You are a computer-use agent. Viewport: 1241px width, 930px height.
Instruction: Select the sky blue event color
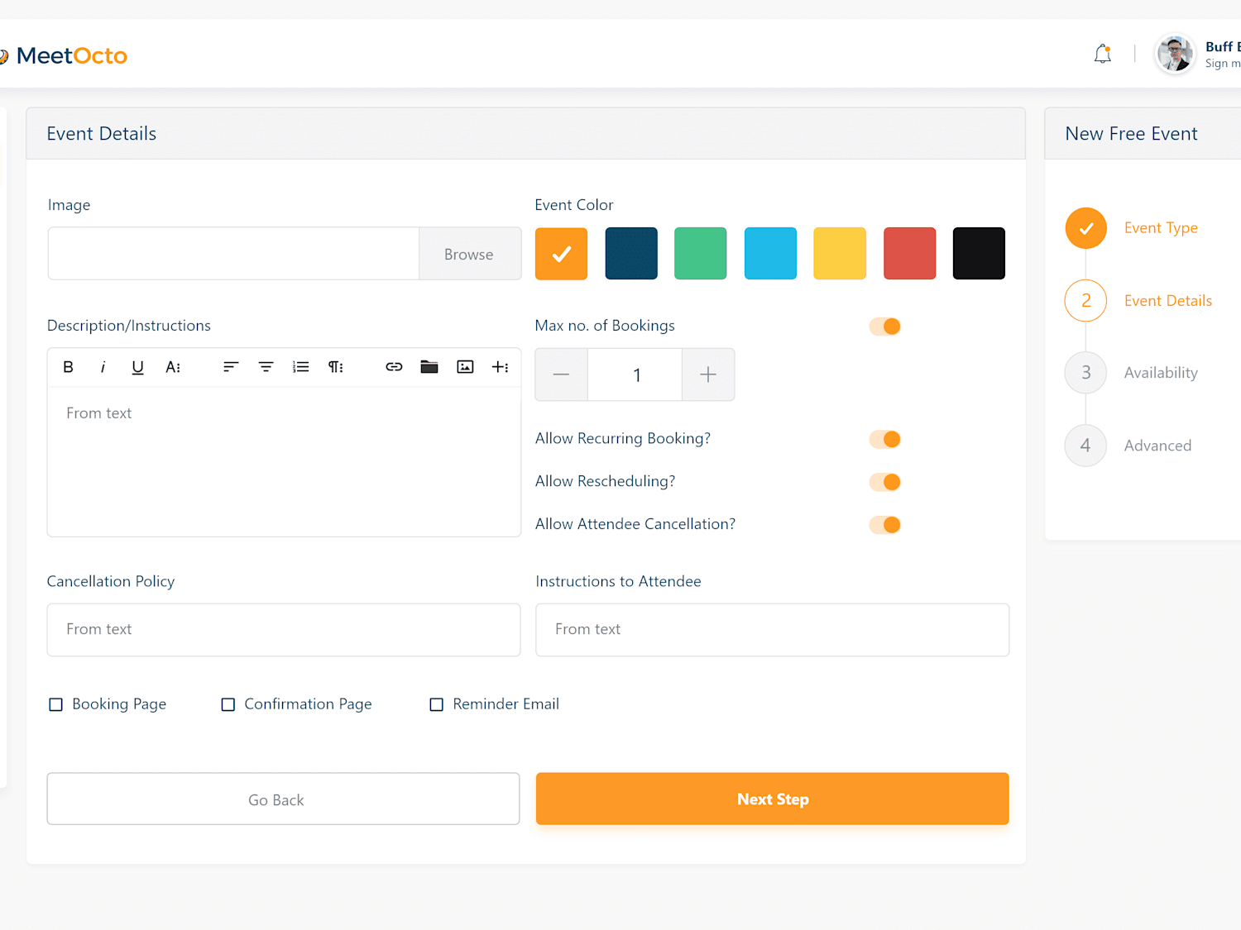(770, 254)
